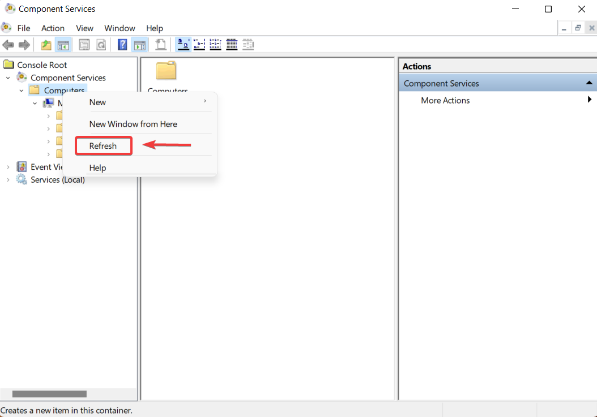This screenshot has height=417, width=597.
Task: Collapse the Component Services tree node
Action: coord(8,78)
